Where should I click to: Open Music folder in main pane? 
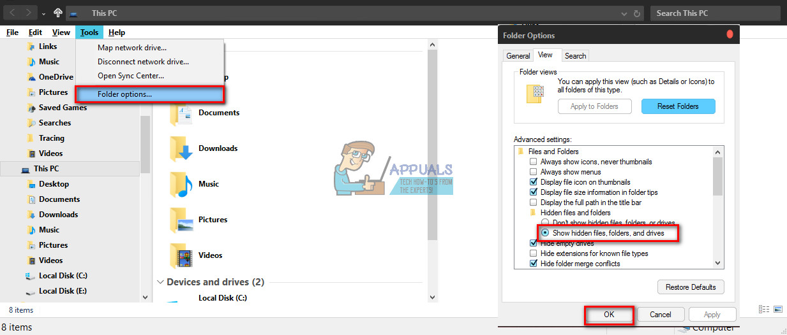click(x=195, y=184)
